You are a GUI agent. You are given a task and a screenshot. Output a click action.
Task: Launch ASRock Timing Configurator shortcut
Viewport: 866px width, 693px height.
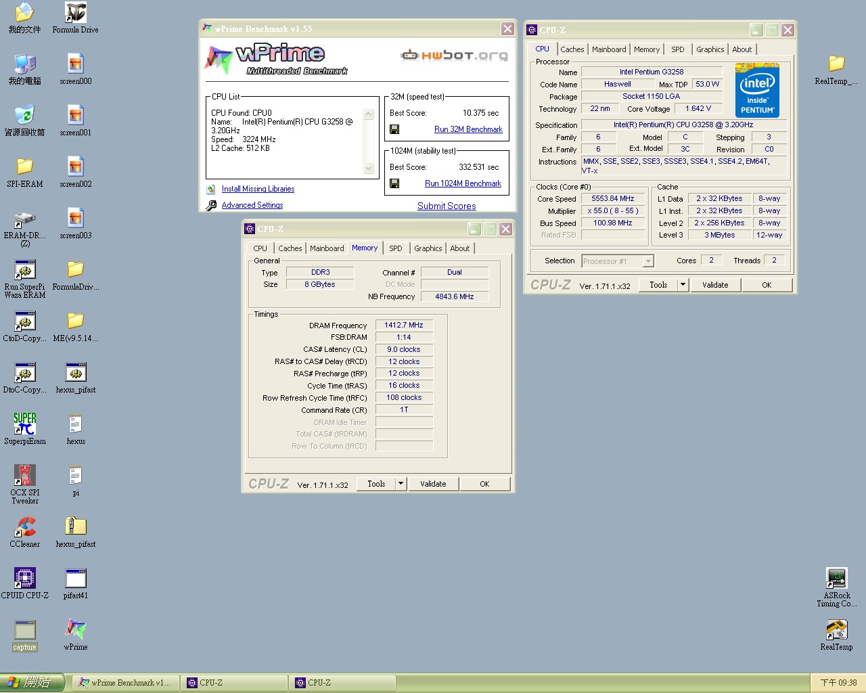[836, 587]
